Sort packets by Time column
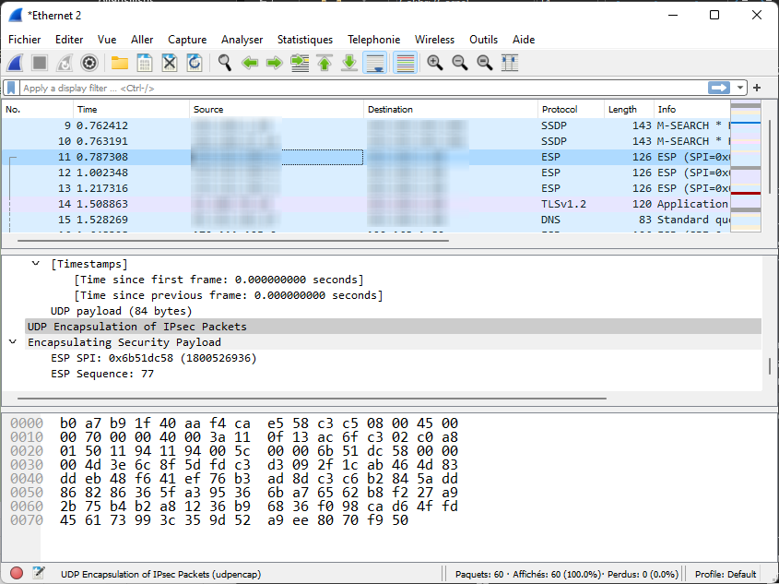The width and height of the screenshot is (779, 584). pos(131,110)
